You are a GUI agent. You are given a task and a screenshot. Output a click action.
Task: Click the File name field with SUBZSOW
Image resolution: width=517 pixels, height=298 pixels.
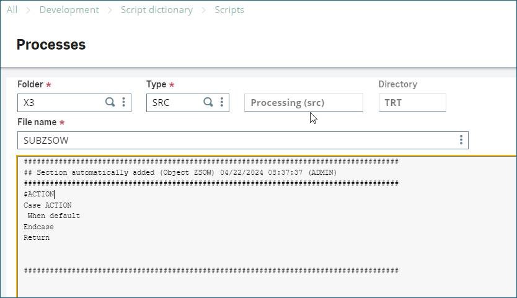coord(236,141)
